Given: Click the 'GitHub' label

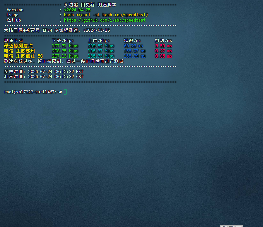Looking at the screenshot, I should pyautogui.click(x=14, y=20).
